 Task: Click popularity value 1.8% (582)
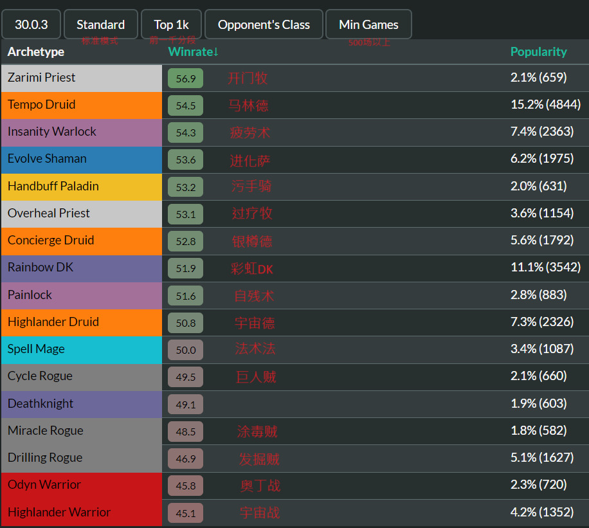538,430
